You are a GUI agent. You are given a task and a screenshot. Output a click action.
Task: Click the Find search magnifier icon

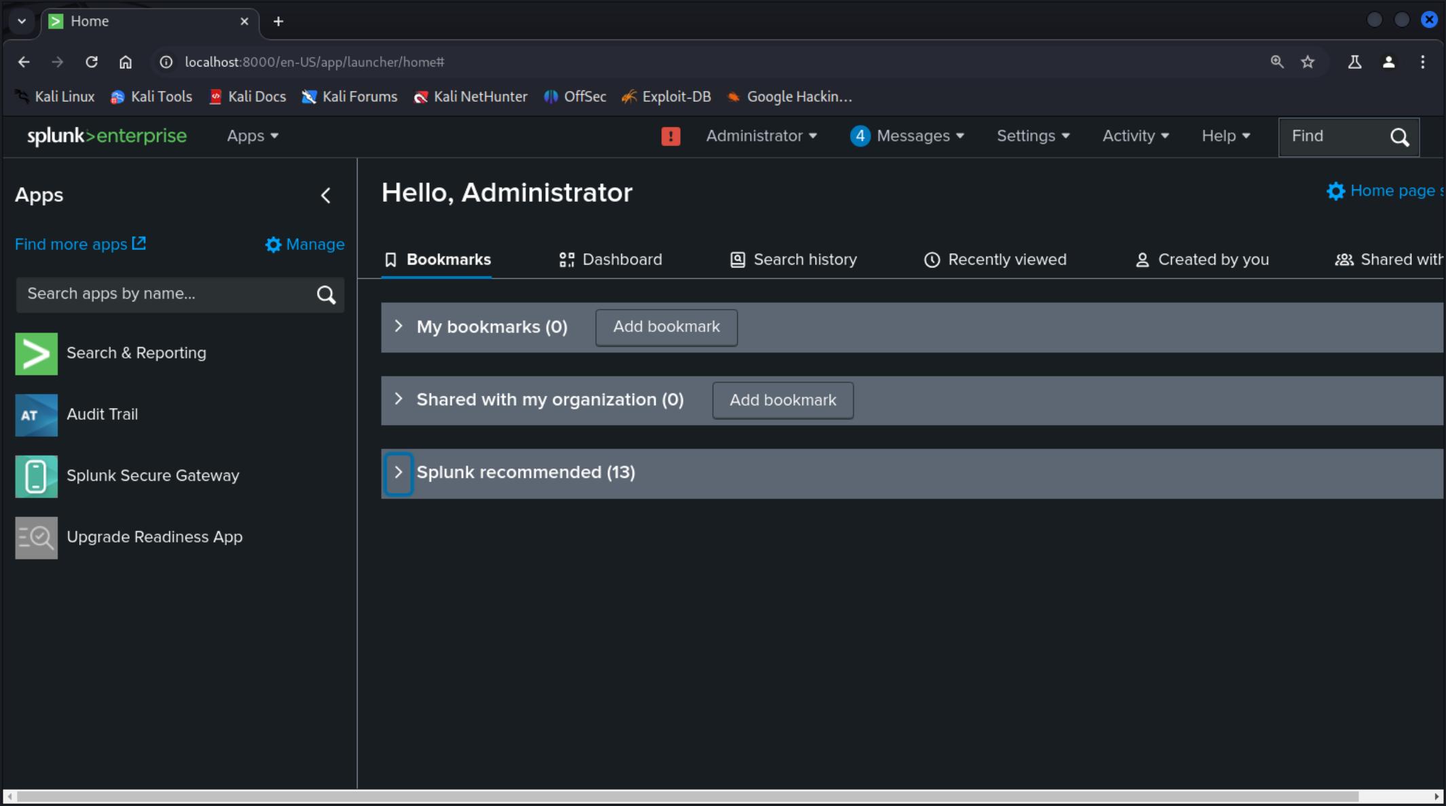point(1399,136)
